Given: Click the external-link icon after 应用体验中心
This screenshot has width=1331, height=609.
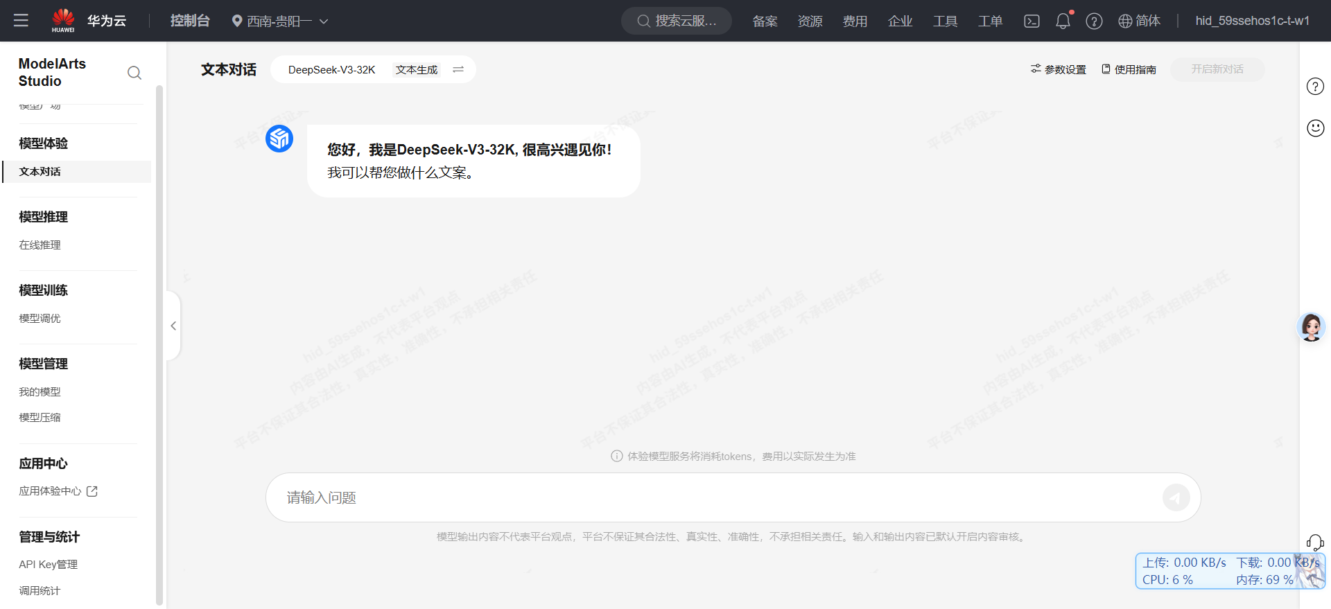Looking at the screenshot, I should click(x=92, y=491).
